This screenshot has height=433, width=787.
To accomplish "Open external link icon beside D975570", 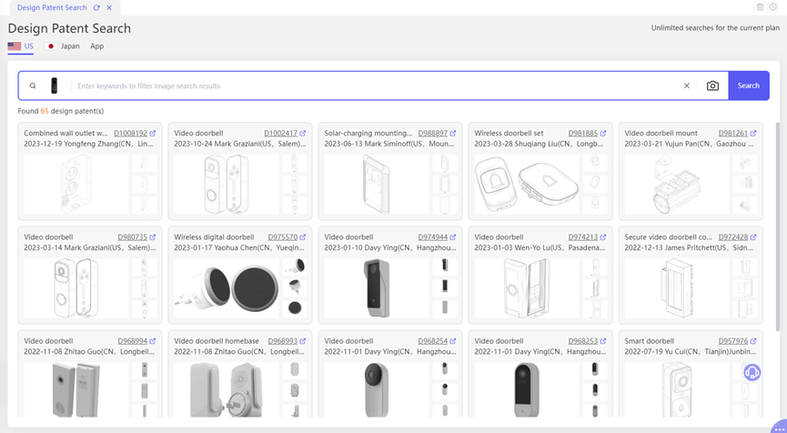I will [303, 237].
